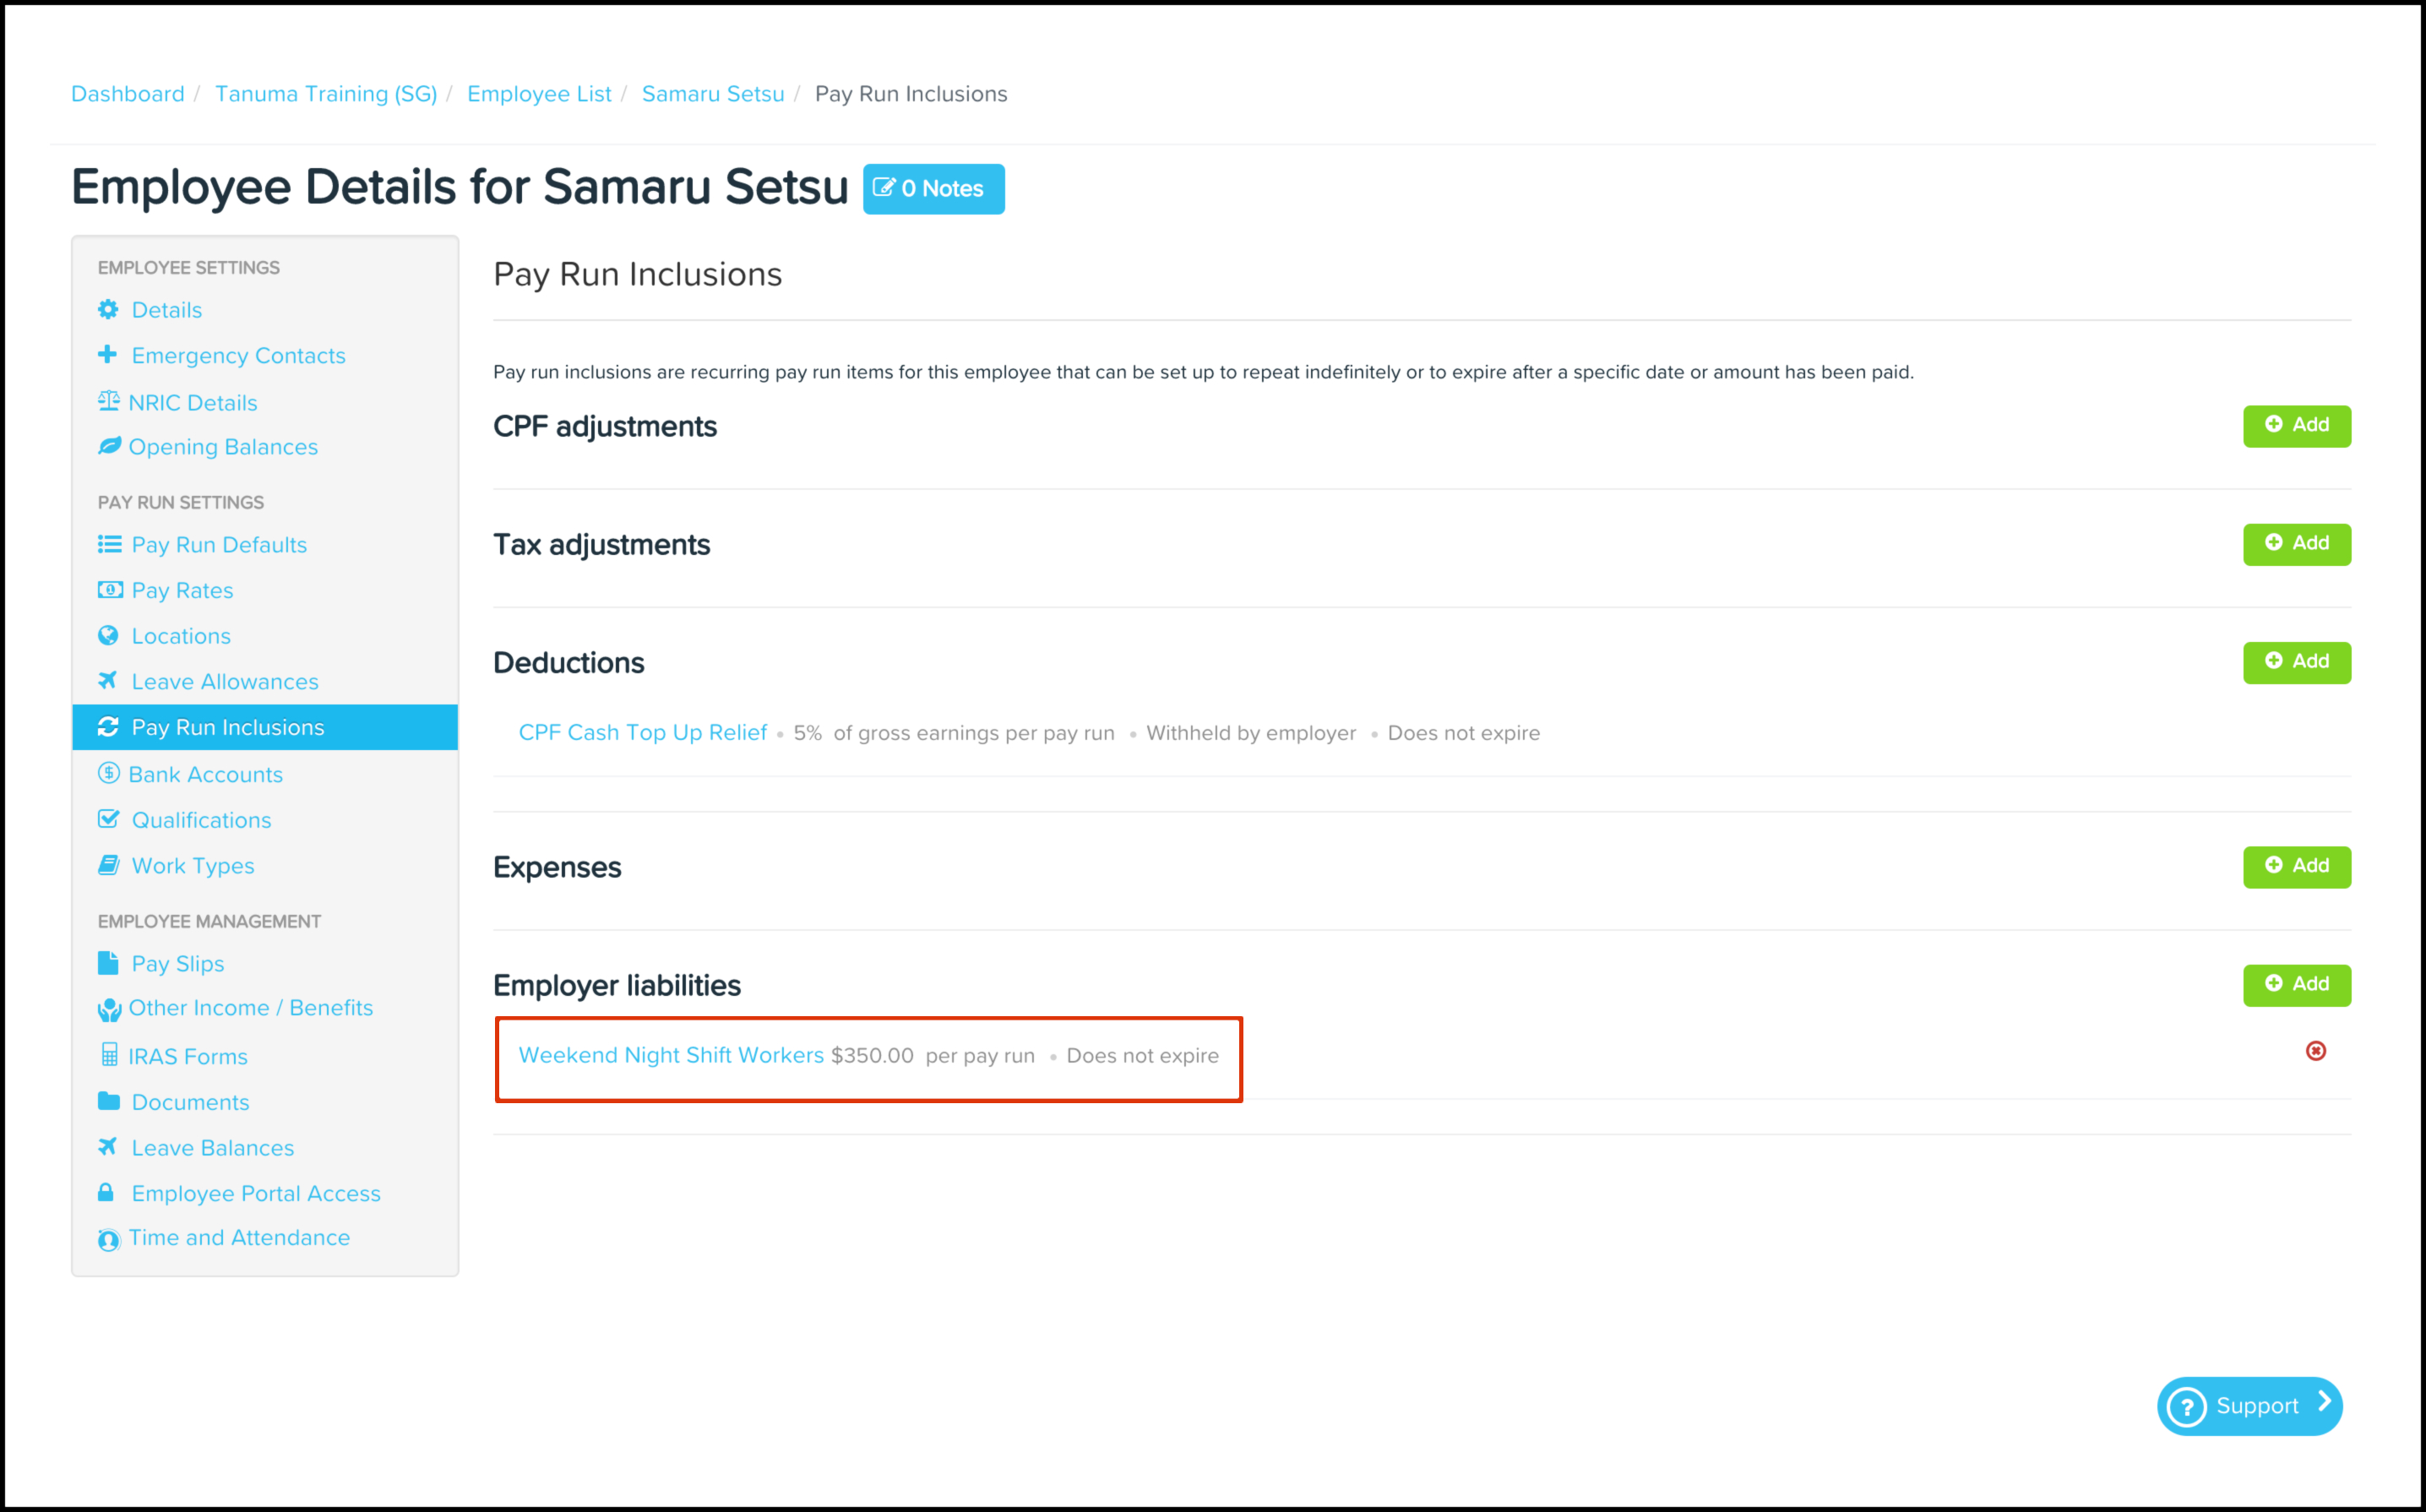Image resolution: width=2426 pixels, height=1512 pixels.
Task: Click the Employee Portal Access lock icon
Action: 106,1192
